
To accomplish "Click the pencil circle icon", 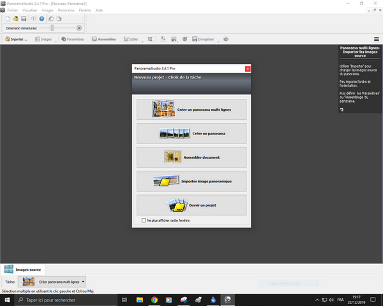I will (x=185, y=39).
